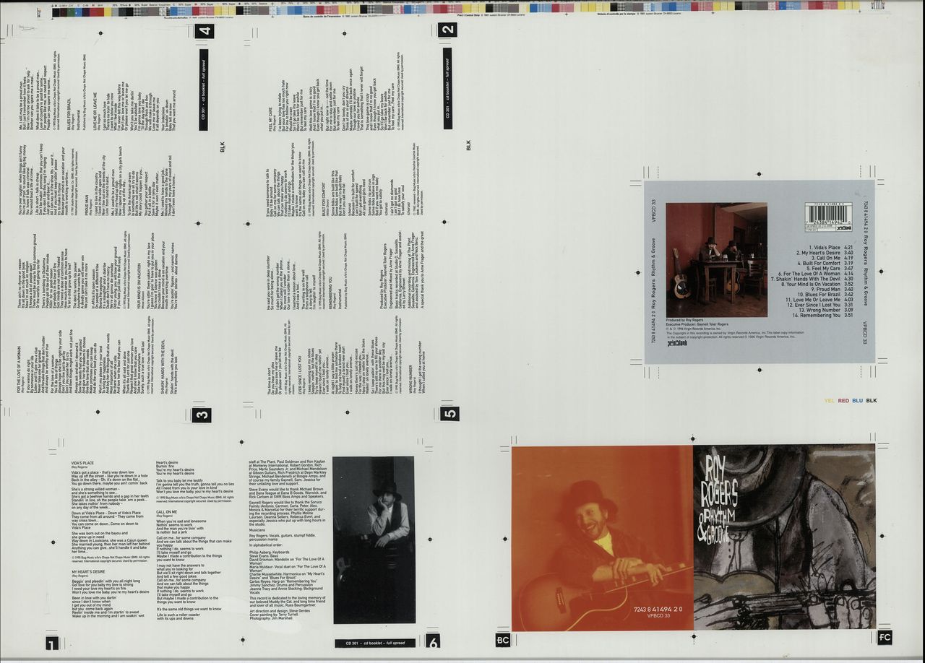This screenshot has height=663, width=925.
Task: Open the Roy Rogers Rhythm & Groove cover art
Action: pos(784,538)
